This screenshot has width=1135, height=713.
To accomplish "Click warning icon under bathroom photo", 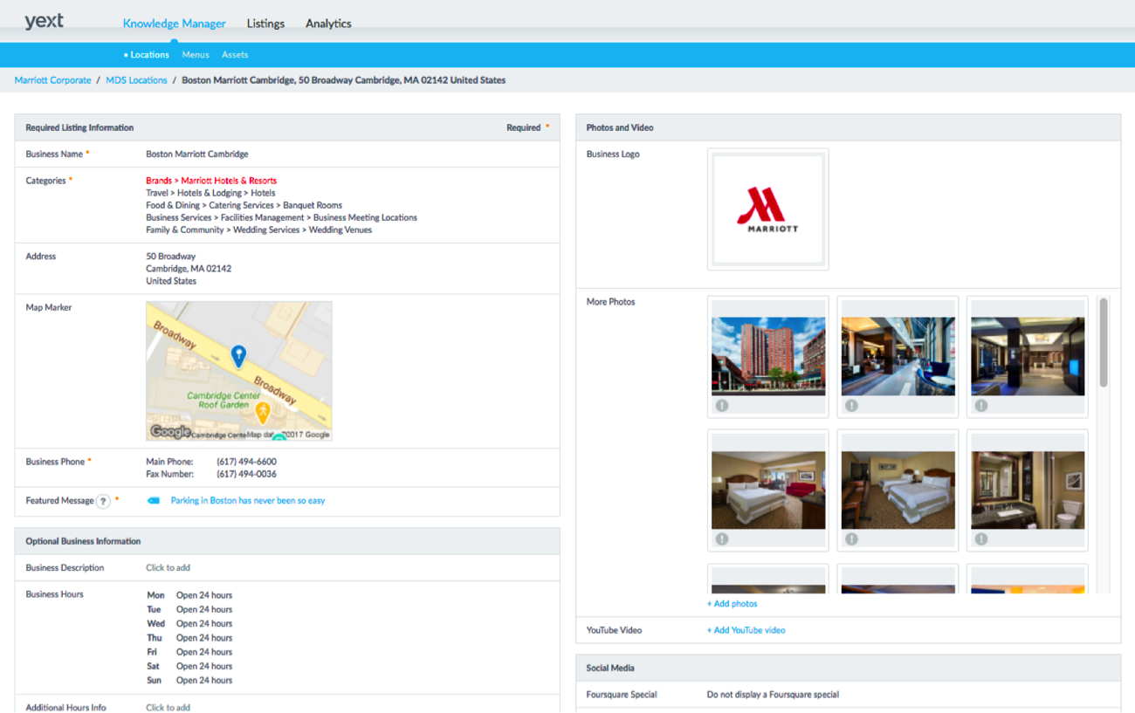I will click(x=981, y=539).
